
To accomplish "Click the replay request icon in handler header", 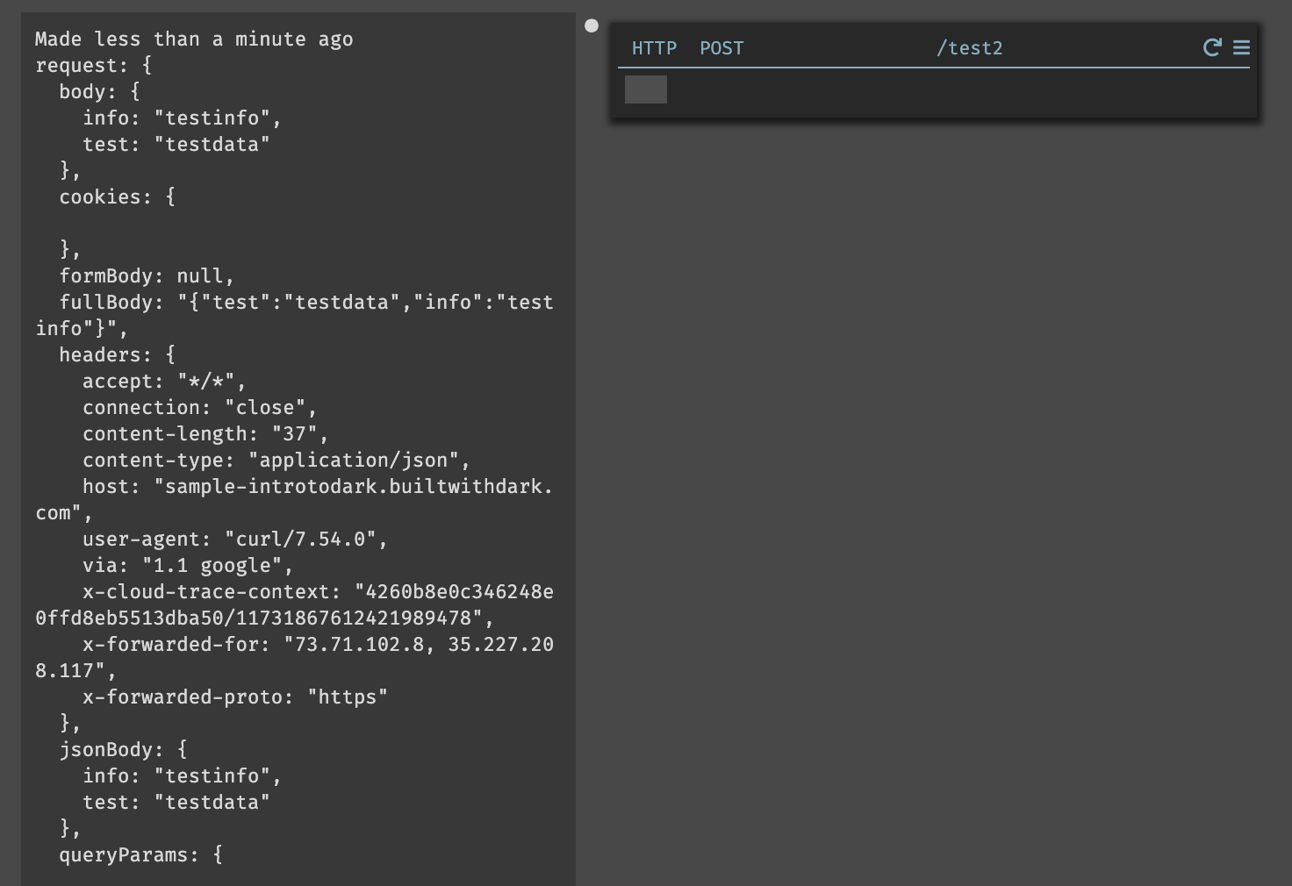I will point(1212,47).
